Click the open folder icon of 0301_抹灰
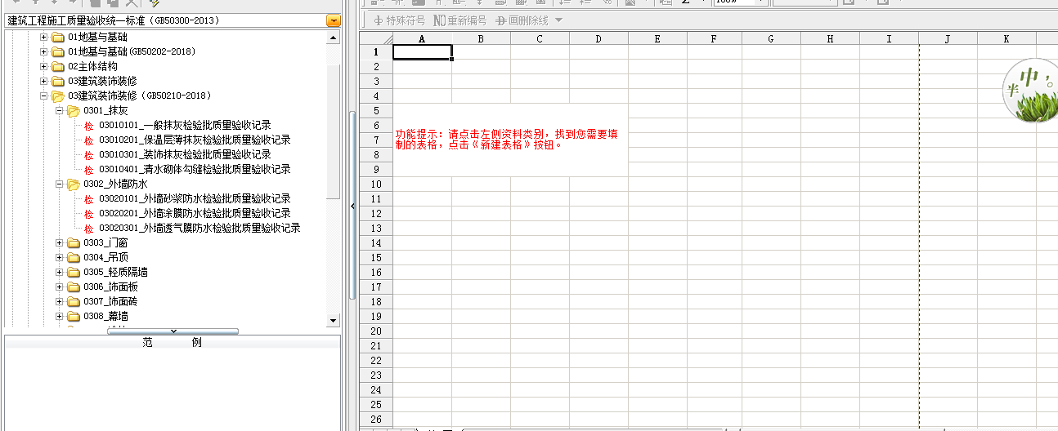Viewport: 1058px width, 431px height. [x=74, y=111]
